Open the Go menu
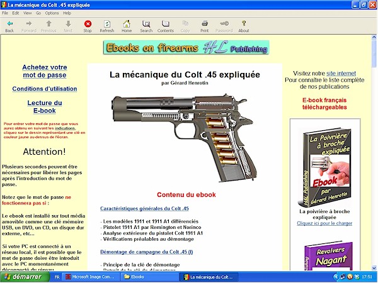The width and height of the screenshot is (378, 283). tap(38, 13)
